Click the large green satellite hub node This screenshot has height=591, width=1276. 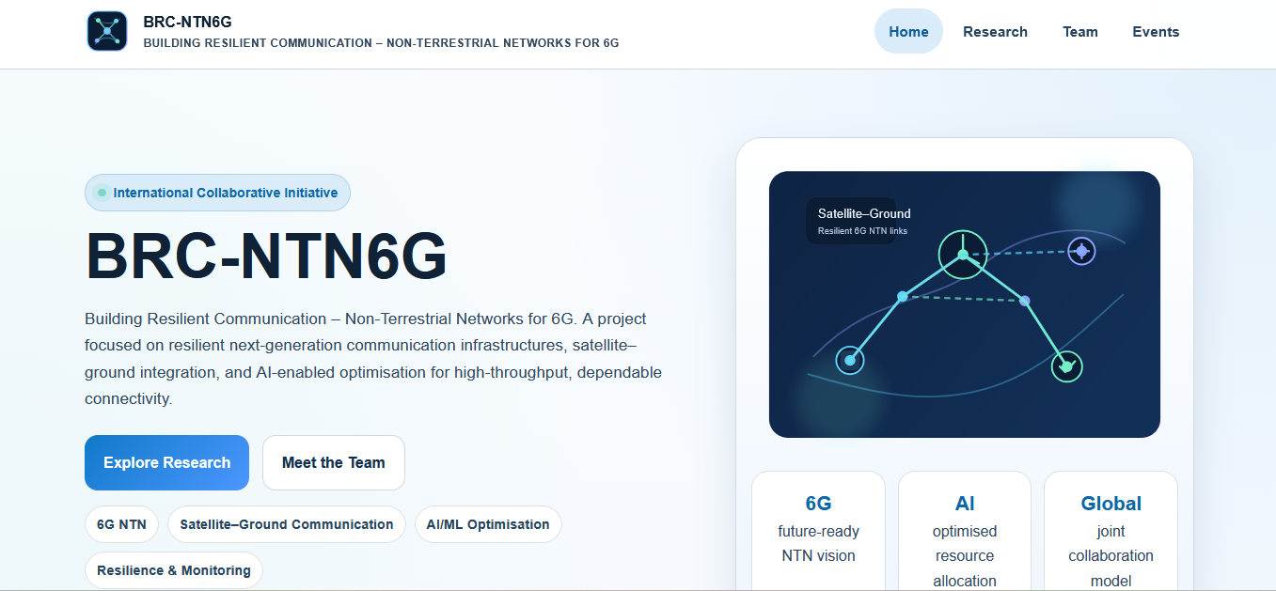[963, 255]
